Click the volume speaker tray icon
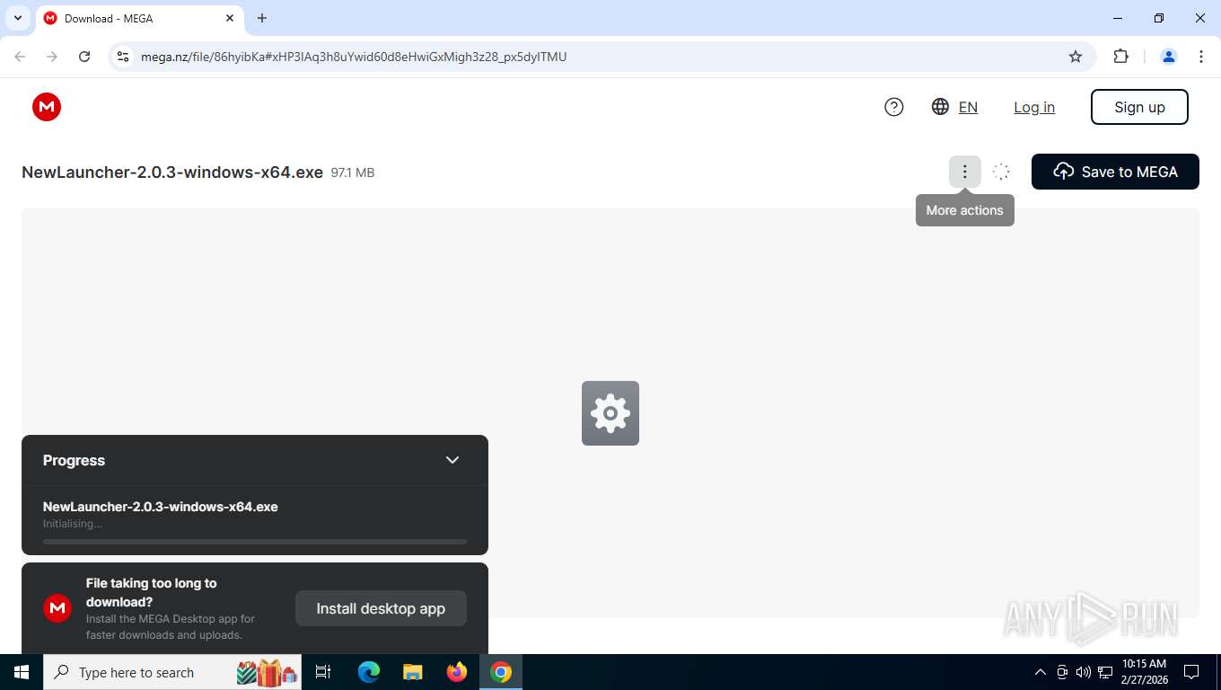 click(1084, 672)
